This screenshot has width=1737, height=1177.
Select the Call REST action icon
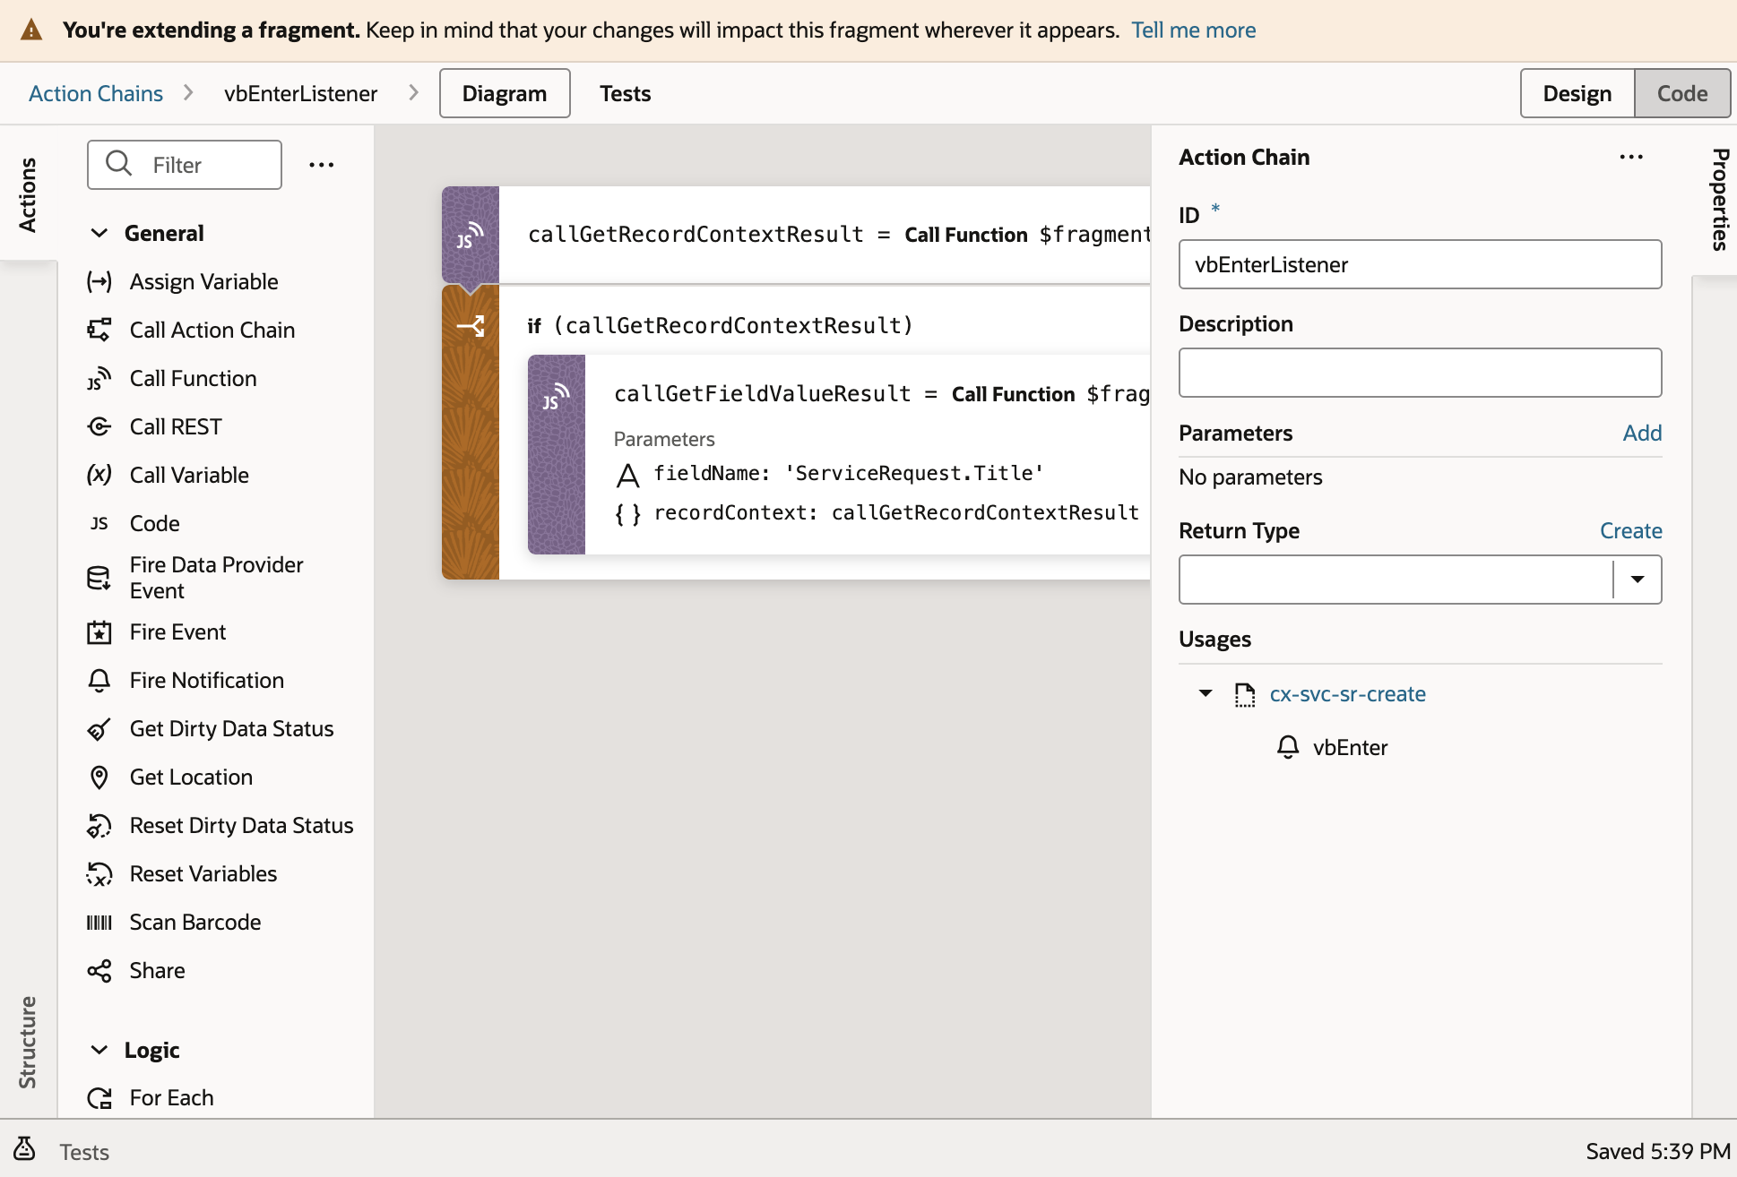(99, 427)
